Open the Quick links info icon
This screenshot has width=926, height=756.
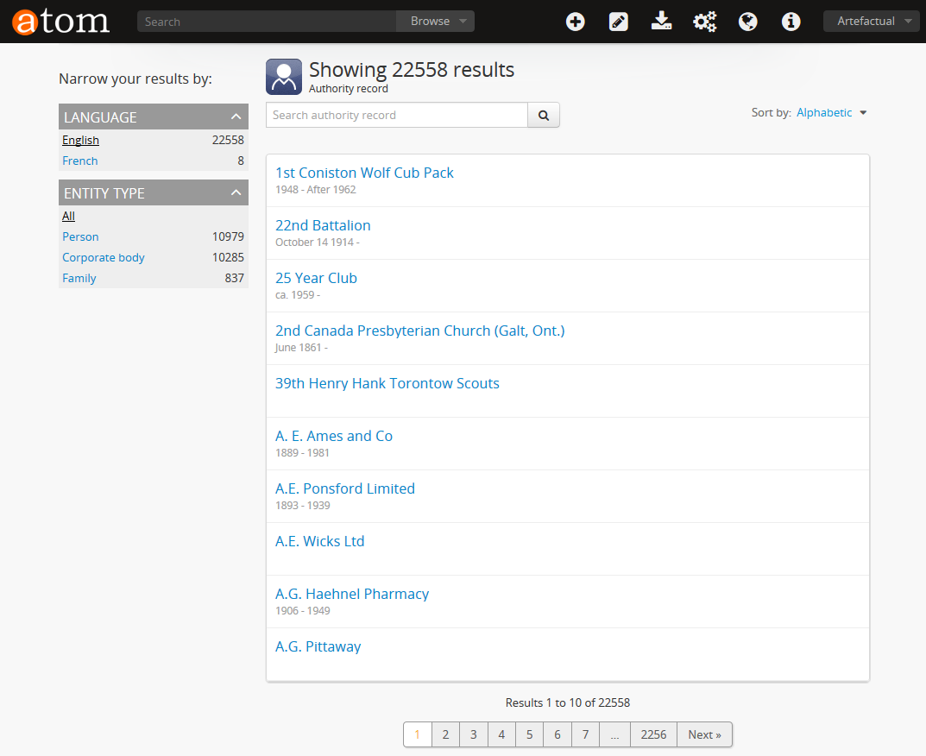pos(791,22)
